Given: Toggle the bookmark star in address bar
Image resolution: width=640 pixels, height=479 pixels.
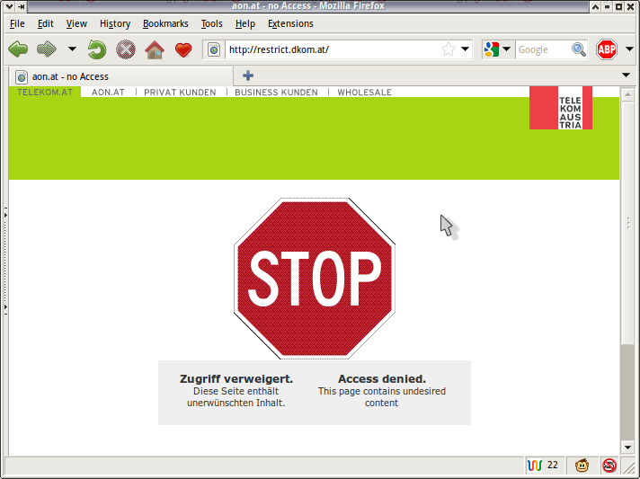Looking at the screenshot, I should (449, 49).
